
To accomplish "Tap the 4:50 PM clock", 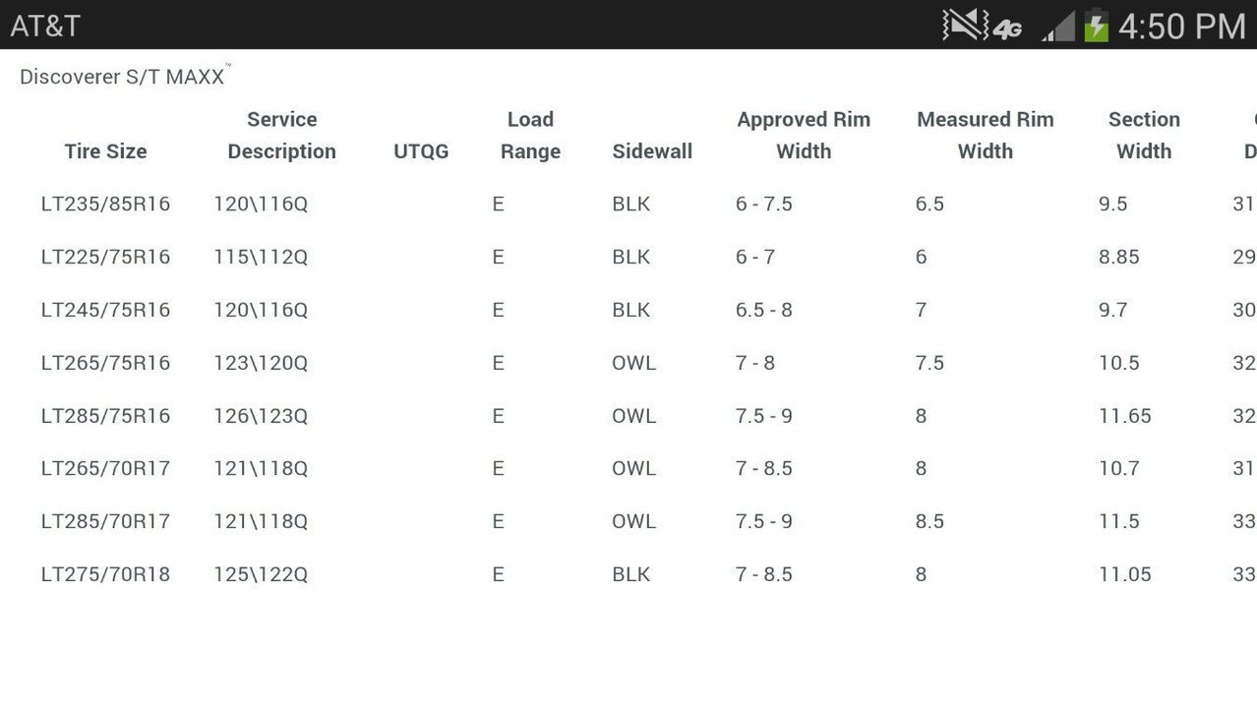I will [x=1181, y=27].
